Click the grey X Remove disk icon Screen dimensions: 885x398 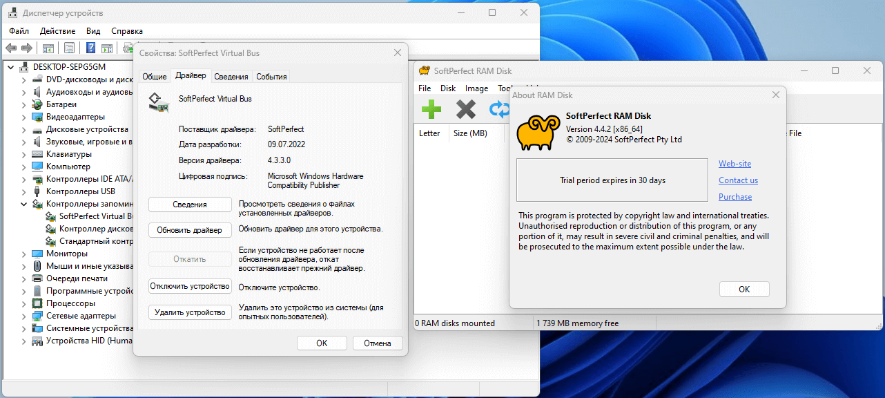click(x=466, y=109)
